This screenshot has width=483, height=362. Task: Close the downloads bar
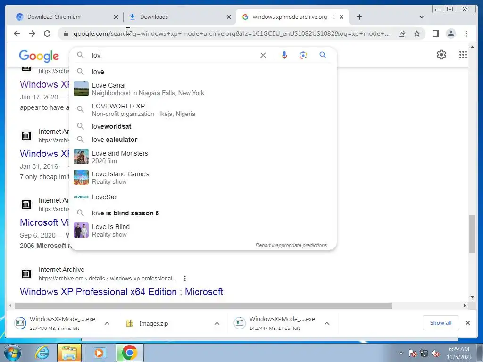click(467, 323)
